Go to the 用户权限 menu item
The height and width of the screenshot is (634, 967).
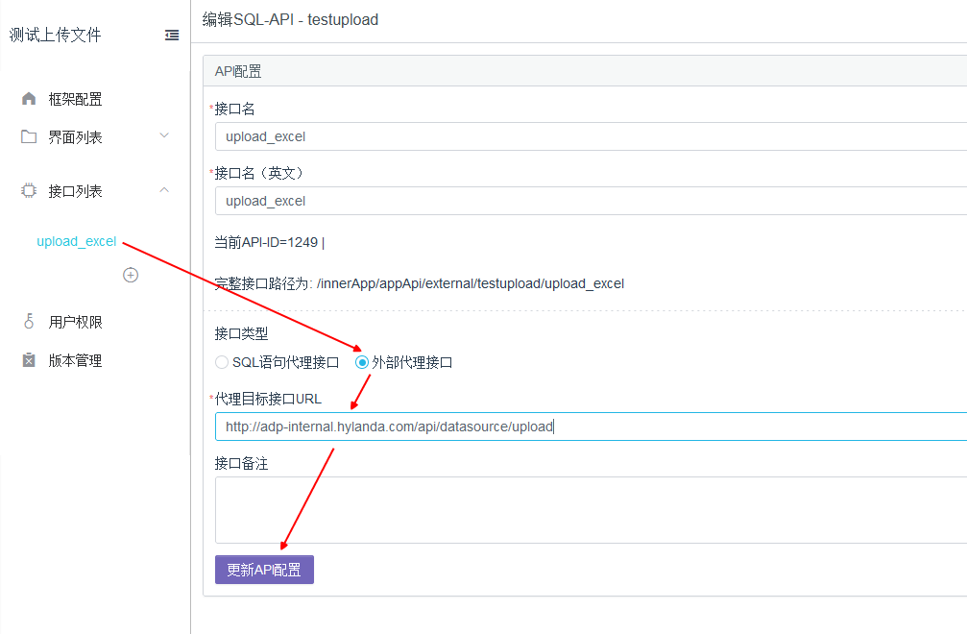coord(75,323)
